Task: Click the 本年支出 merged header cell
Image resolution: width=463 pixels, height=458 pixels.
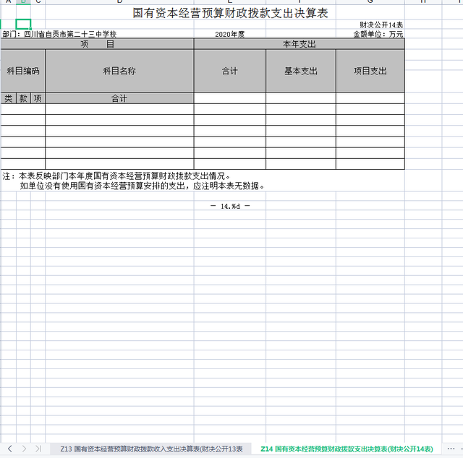Action: [299, 44]
